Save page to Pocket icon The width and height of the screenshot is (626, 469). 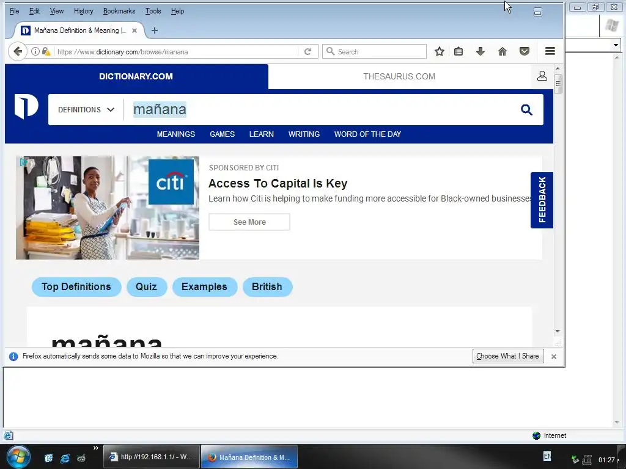click(x=525, y=51)
